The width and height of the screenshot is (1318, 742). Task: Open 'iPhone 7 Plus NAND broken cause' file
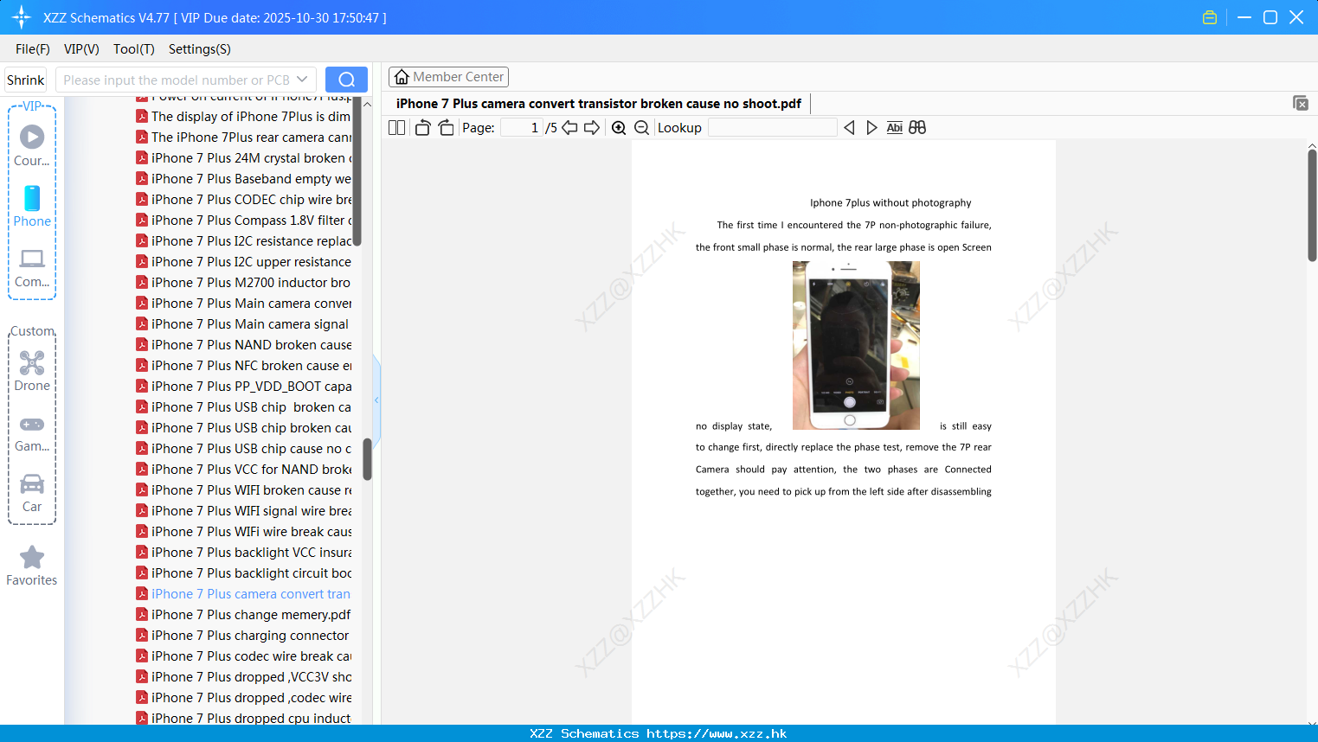point(244,345)
